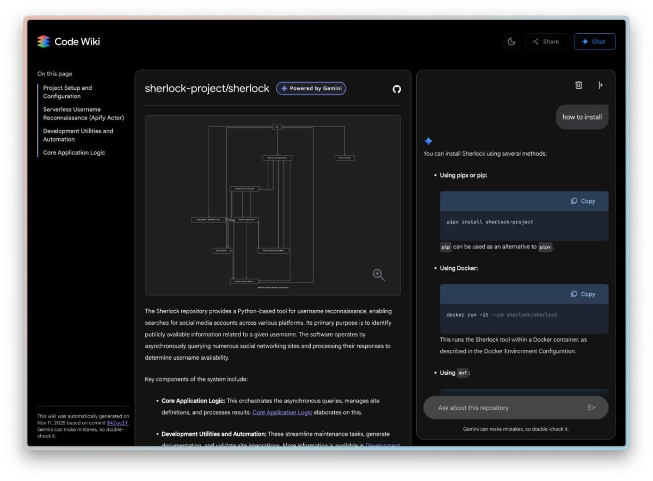This screenshot has height=481, width=653.
Task: Collapse the chat panel with the sidebar icon
Action: tap(600, 85)
